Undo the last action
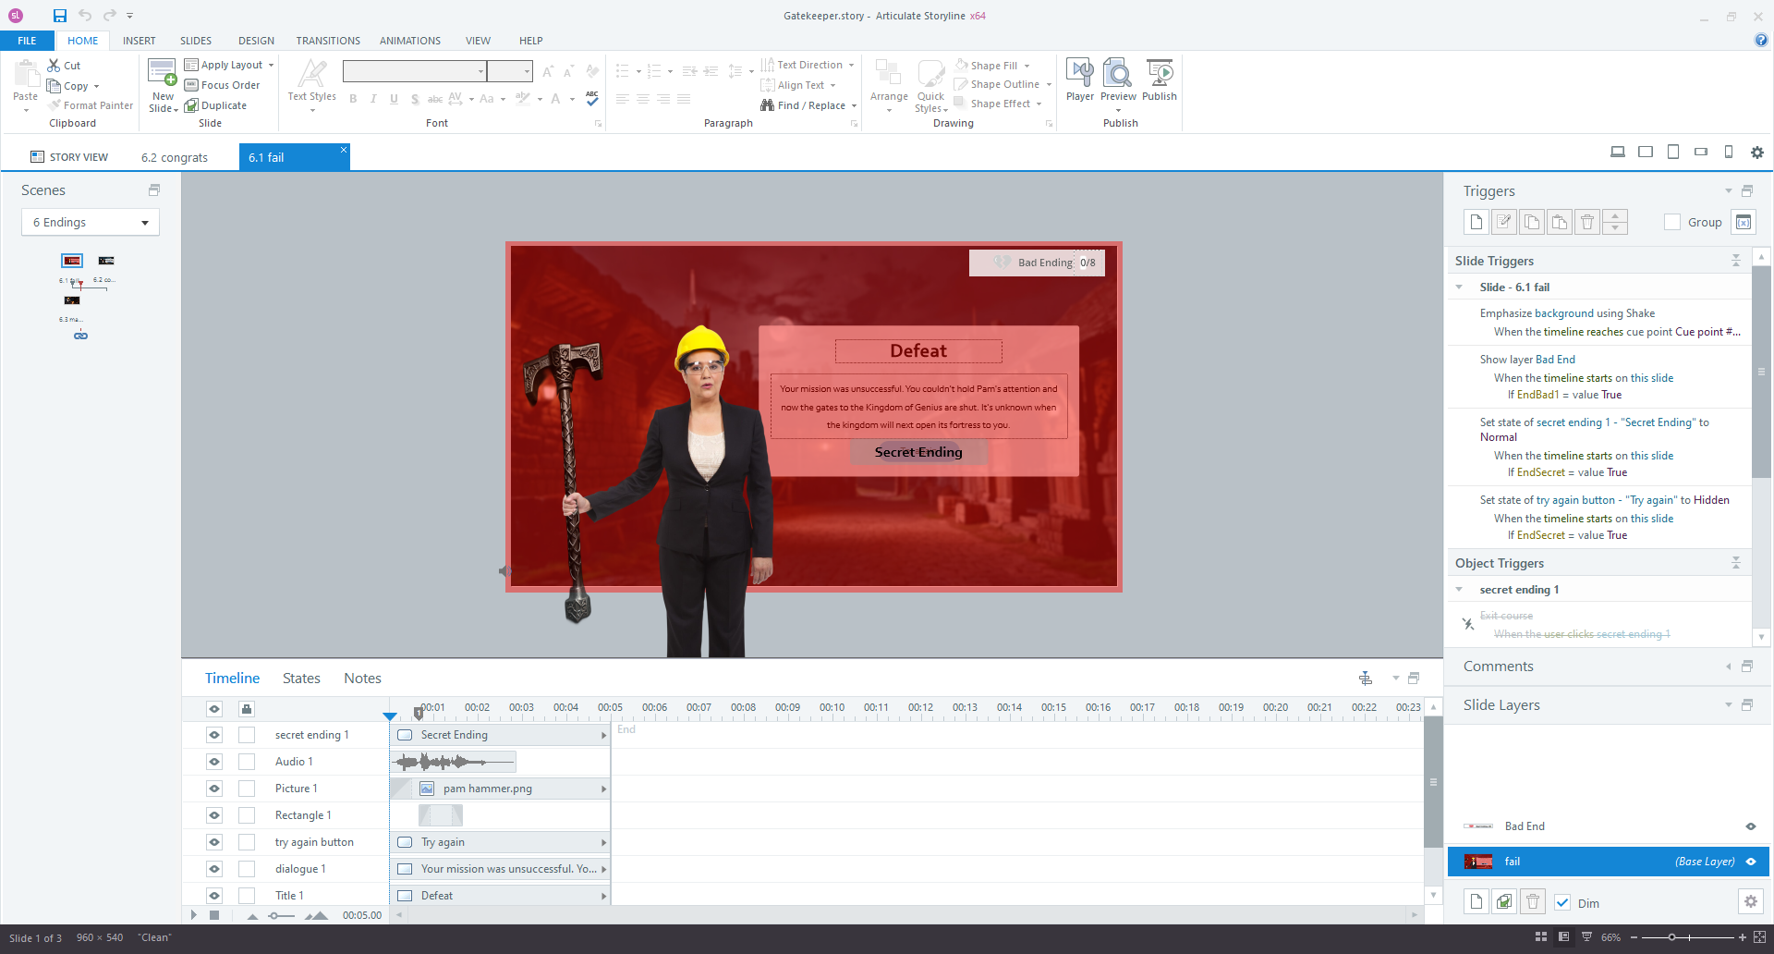Screen dimensions: 1774x954 click(x=85, y=15)
